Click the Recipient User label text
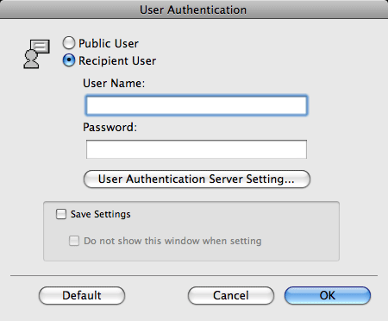 (x=117, y=61)
